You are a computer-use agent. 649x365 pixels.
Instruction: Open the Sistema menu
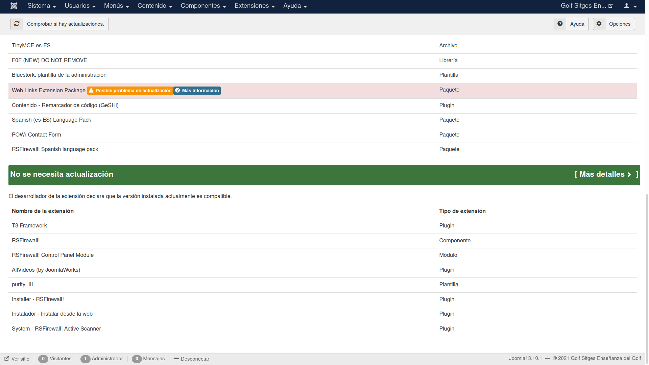42,6
